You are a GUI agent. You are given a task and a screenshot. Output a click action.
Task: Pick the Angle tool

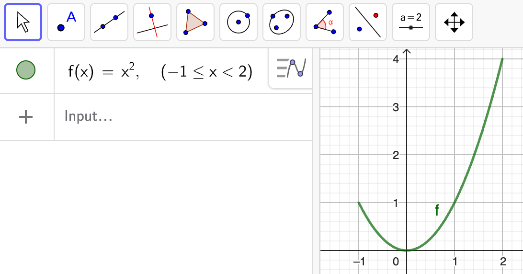325,22
